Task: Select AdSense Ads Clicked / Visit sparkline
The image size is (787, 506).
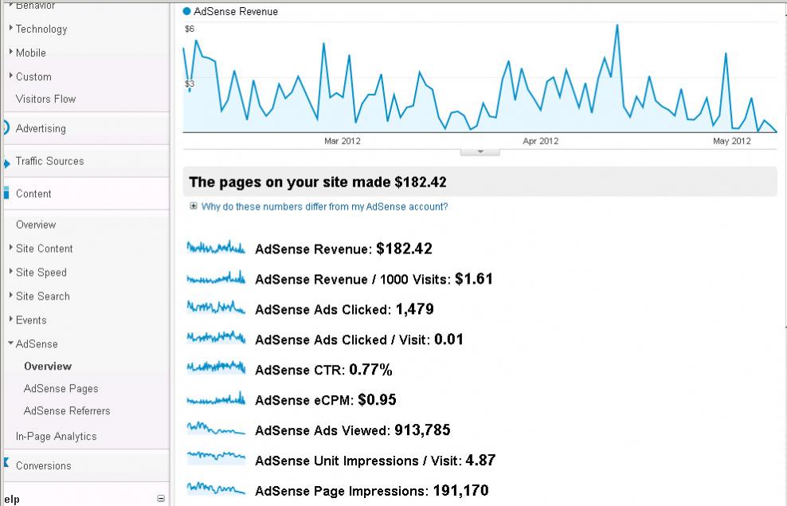Action: [x=216, y=338]
